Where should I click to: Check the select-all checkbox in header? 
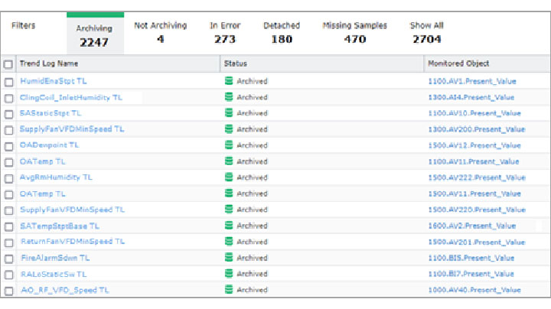(x=8, y=64)
